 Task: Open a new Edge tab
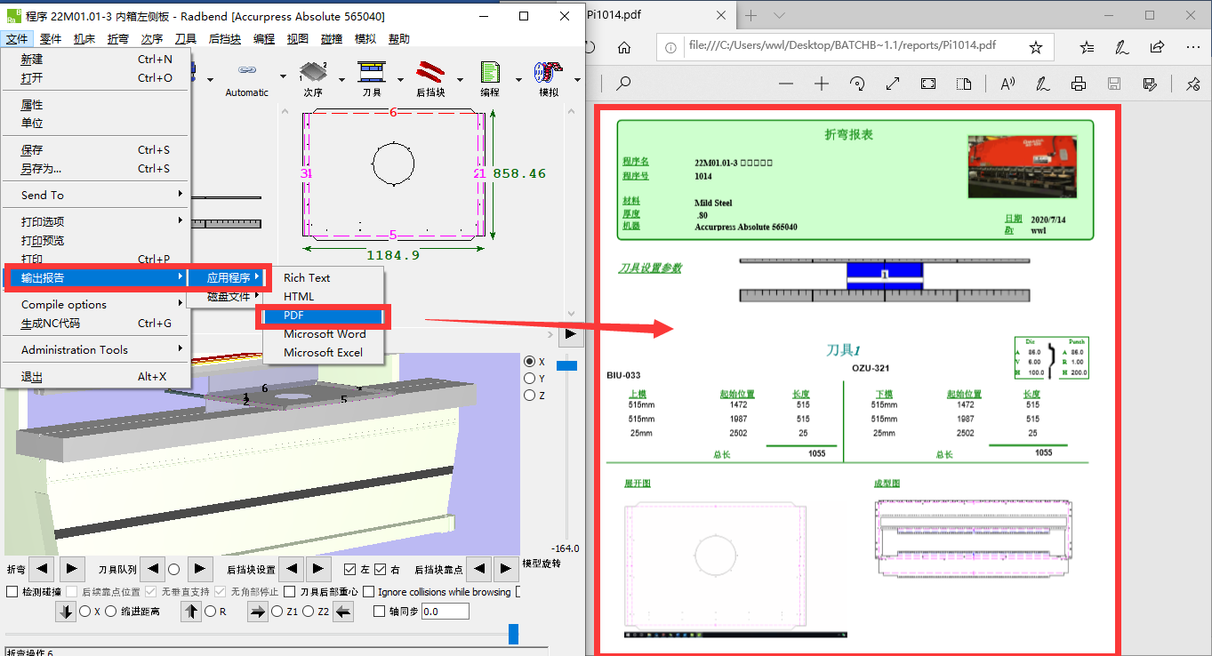tap(750, 16)
